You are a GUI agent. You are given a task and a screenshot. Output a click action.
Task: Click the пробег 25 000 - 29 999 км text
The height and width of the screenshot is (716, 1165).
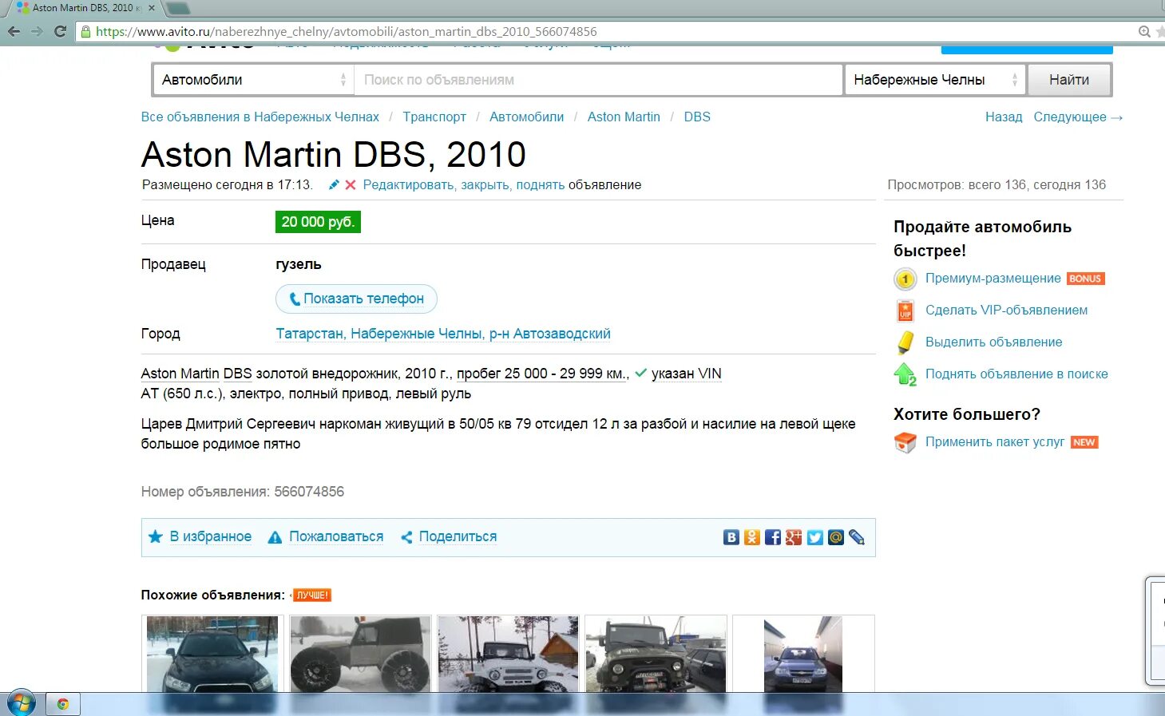pos(542,374)
